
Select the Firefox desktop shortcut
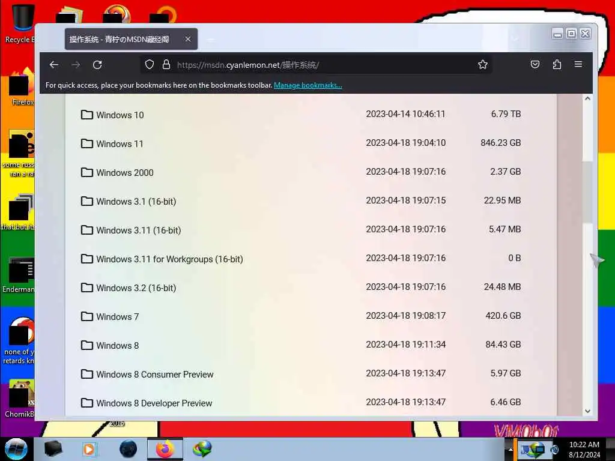22,88
